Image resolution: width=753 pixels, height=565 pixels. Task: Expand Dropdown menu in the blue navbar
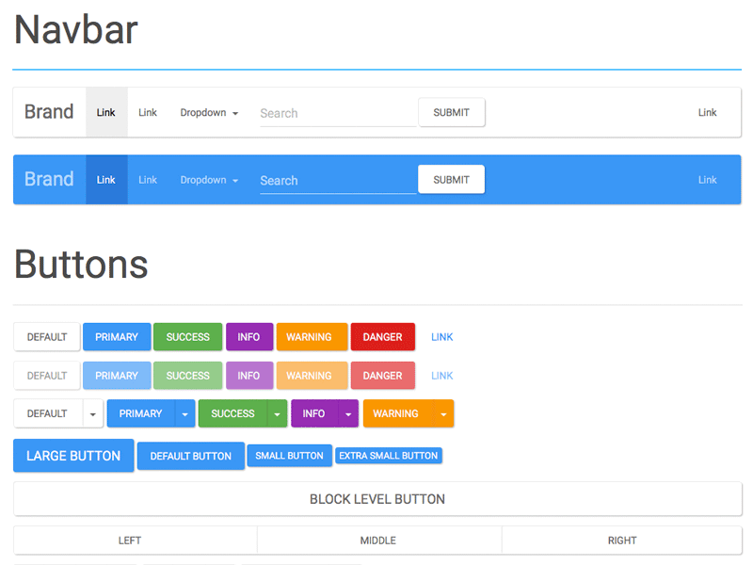tap(209, 179)
